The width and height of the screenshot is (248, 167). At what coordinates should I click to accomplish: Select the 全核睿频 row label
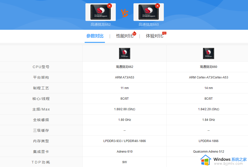[x=41, y=120]
